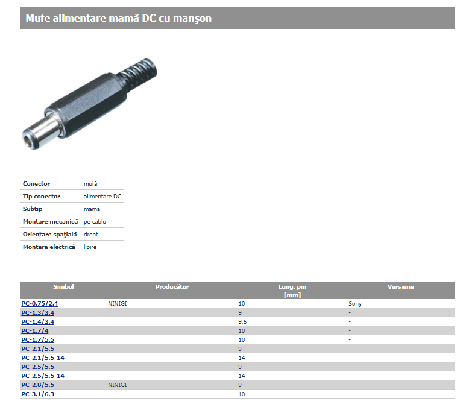Viewport: 460px width, 407px height.
Task: Select pin length 14 in PC-2.1/5.5-14 row
Action: click(241, 358)
